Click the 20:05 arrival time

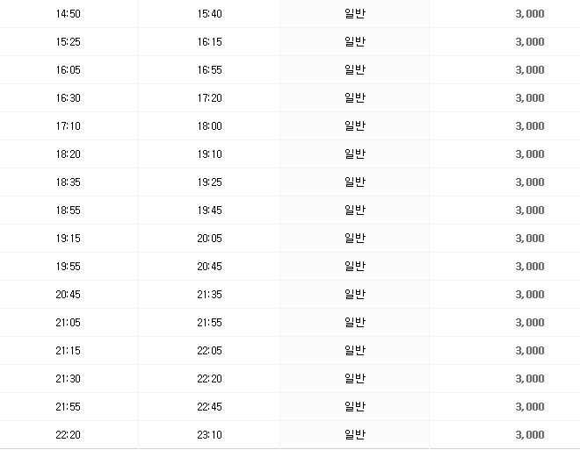pyautogui.click(x=210, y=239)
